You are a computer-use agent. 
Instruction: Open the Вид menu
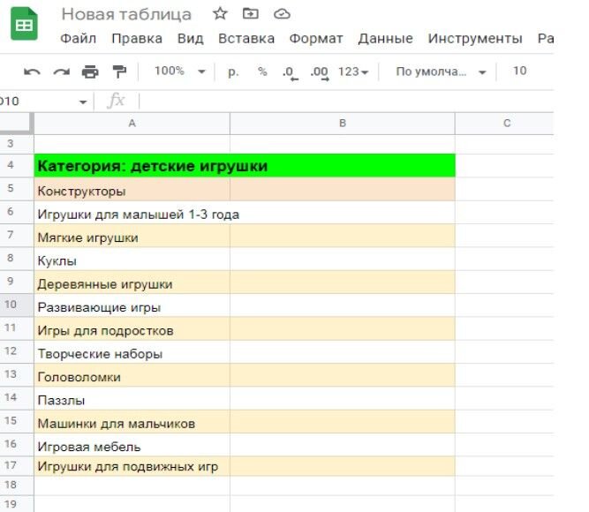coord(190,38)
